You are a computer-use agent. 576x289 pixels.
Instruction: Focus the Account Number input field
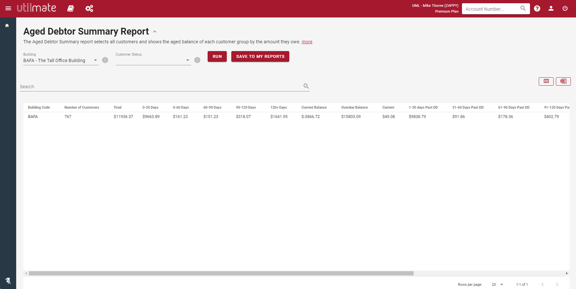click(491, 9)
